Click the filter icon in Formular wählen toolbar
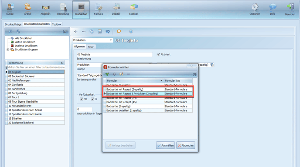 coord(107,74)
